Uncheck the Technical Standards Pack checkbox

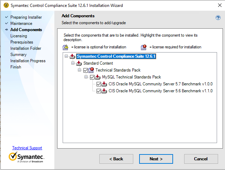click(x=85, y=70)
